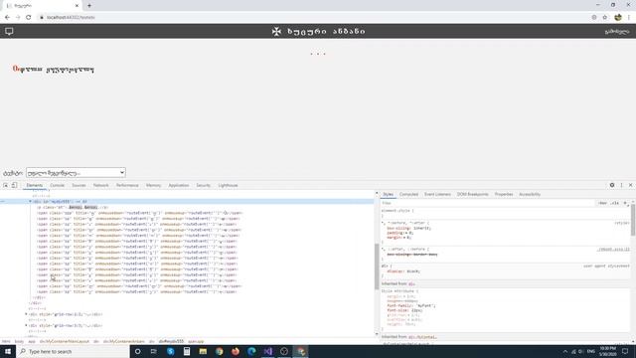Open the Windows Start menu
The image size is (636, 358).
click(8, 351)
